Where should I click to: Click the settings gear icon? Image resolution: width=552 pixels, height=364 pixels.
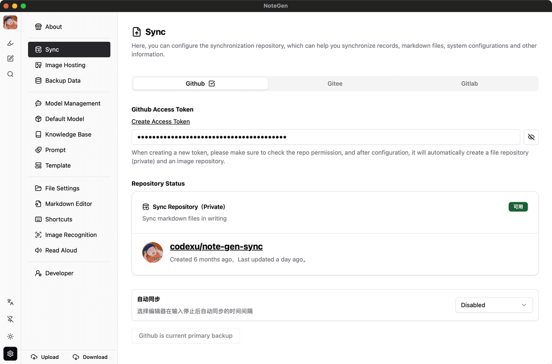tap(10, 353)
